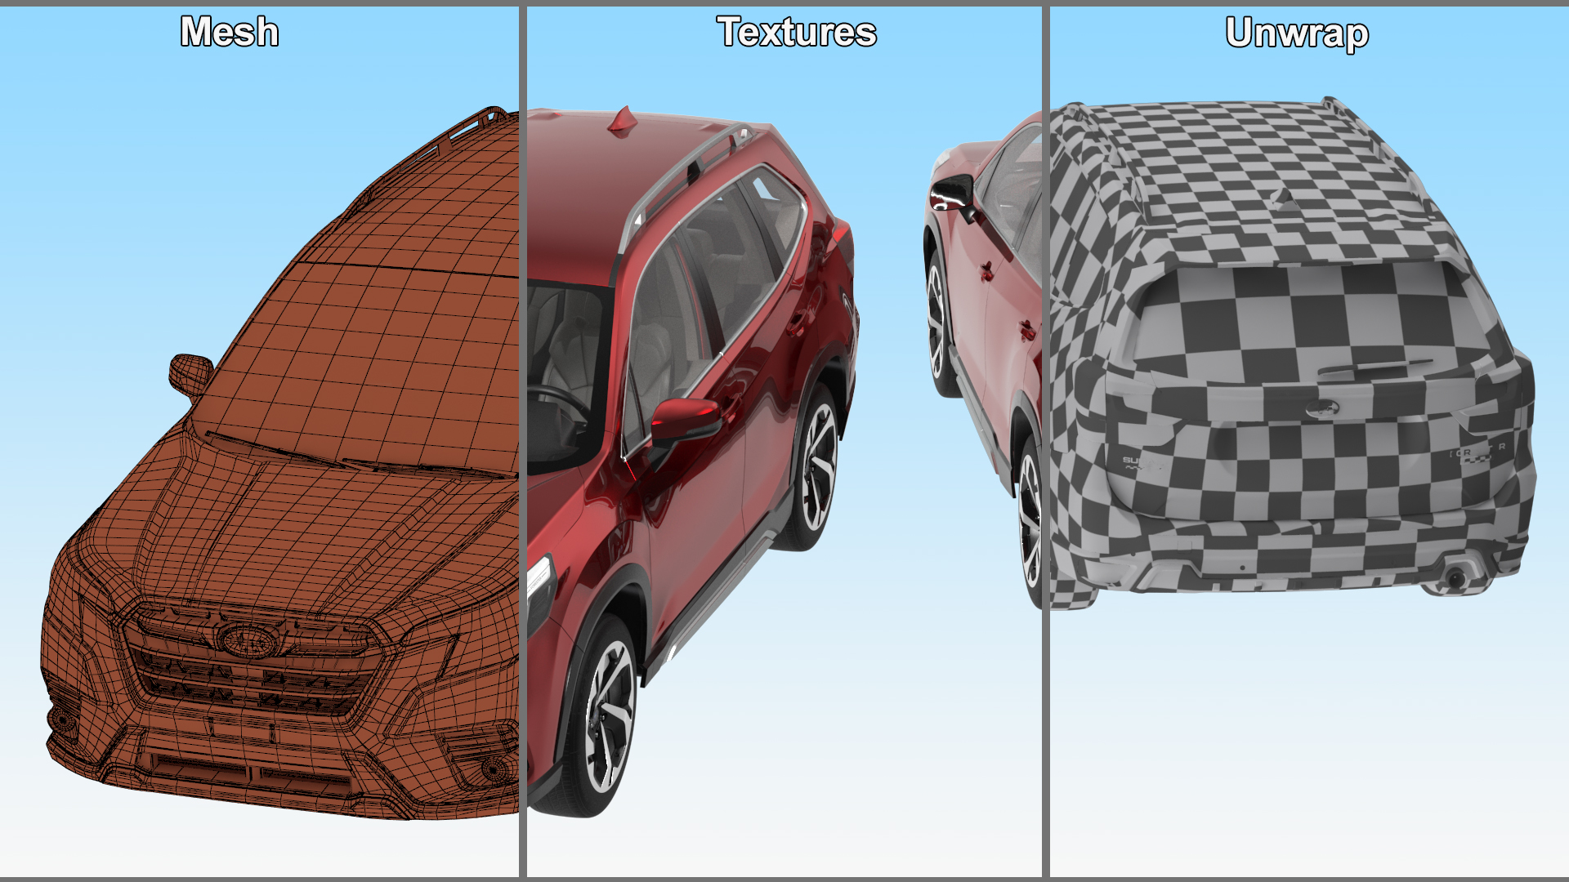Image resolution: width=1569 pixels, height=882 pixels.
Task: Click the divider between Textures and Unwrap
Action: [x=1045, y=441]
